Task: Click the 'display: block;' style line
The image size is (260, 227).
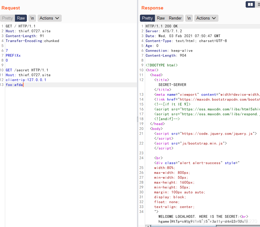Action: click(x=170, y=197)
